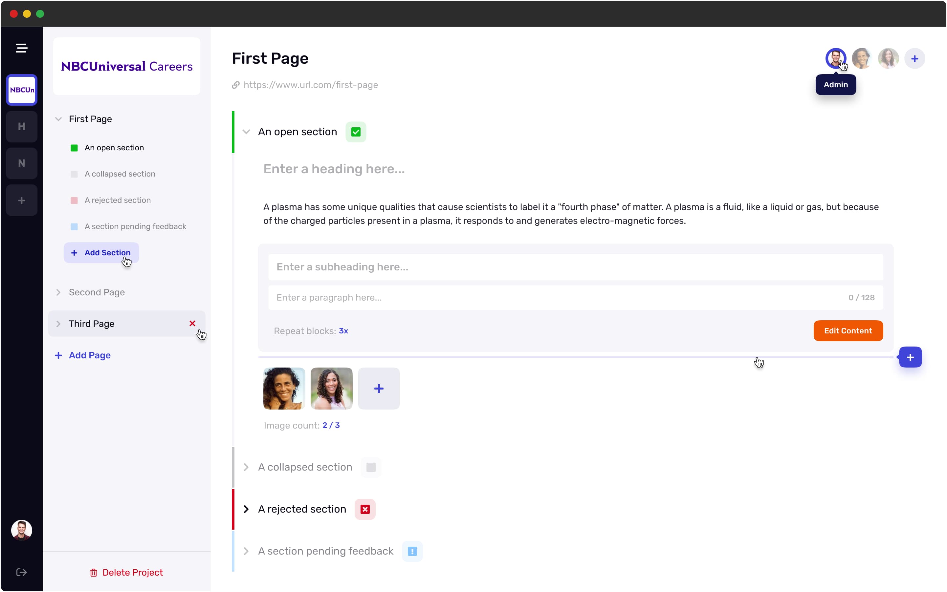Expand the Second Page tree item
Image resolution: width=947 pixels, height=592 pixels.
(x=58, y=292)
